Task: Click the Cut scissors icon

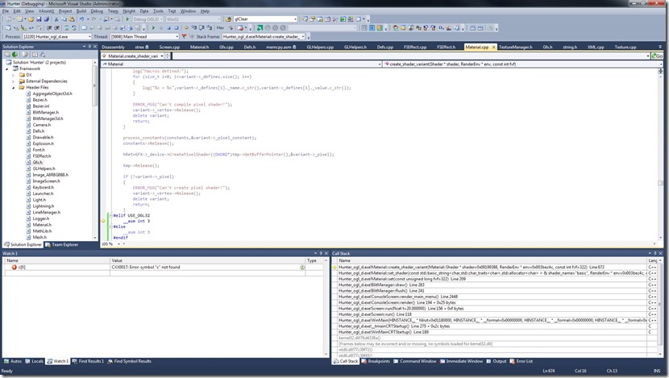Action: 56,19
